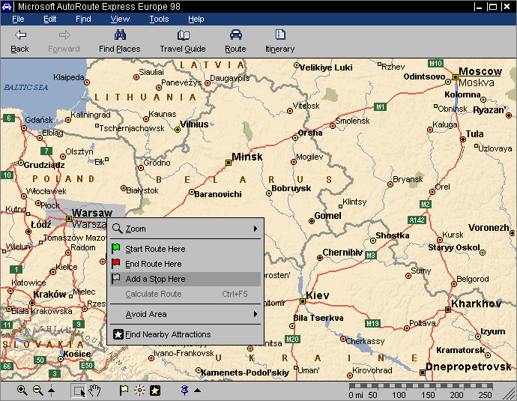Screen dimensions: 517x401
Task: Click the Avoid Area submenu arrow
Action: pos(256,314)
